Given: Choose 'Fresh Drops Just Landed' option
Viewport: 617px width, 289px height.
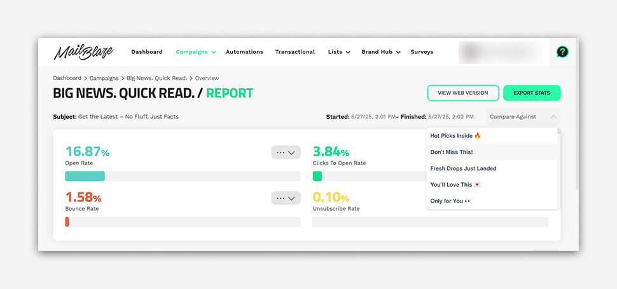Looking at the screenshot, I should 492,168.
